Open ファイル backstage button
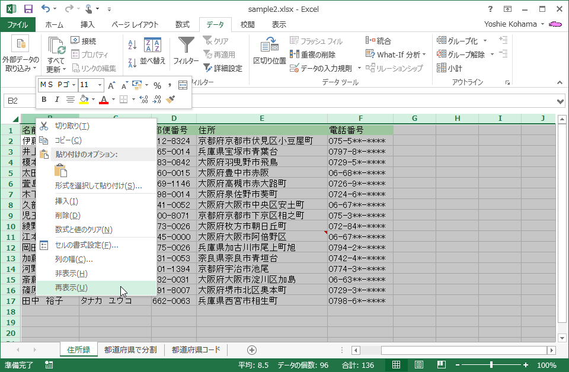Image resolution: width=569 pixels, height=372 pixels. click(18, 25)
